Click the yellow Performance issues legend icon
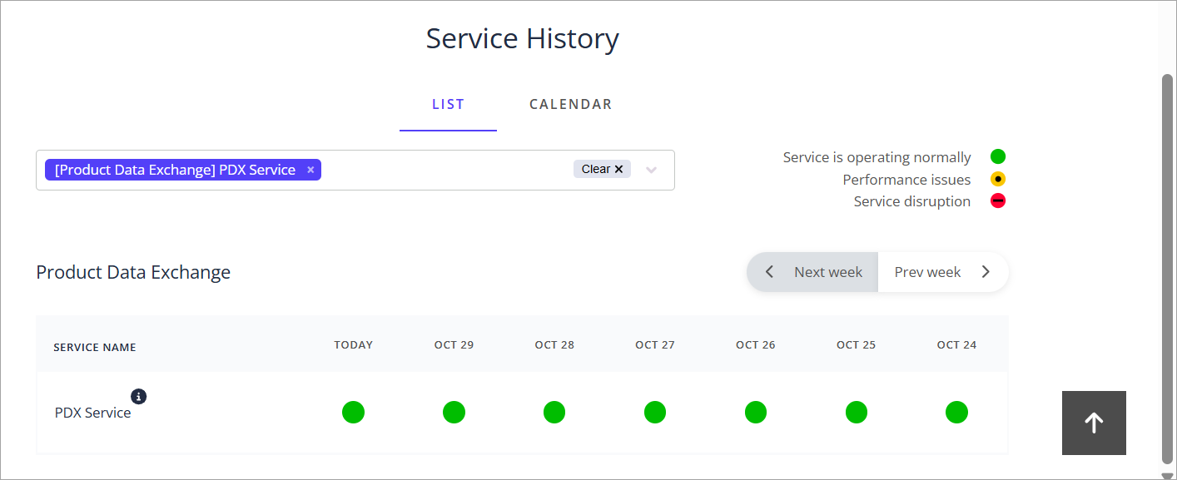Image resolution: width=1177 pixels, height=480 pixels. (x=998, y=179)
